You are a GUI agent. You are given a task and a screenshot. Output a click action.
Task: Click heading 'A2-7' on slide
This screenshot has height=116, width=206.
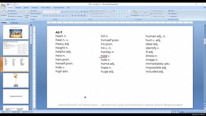[59, 32]
